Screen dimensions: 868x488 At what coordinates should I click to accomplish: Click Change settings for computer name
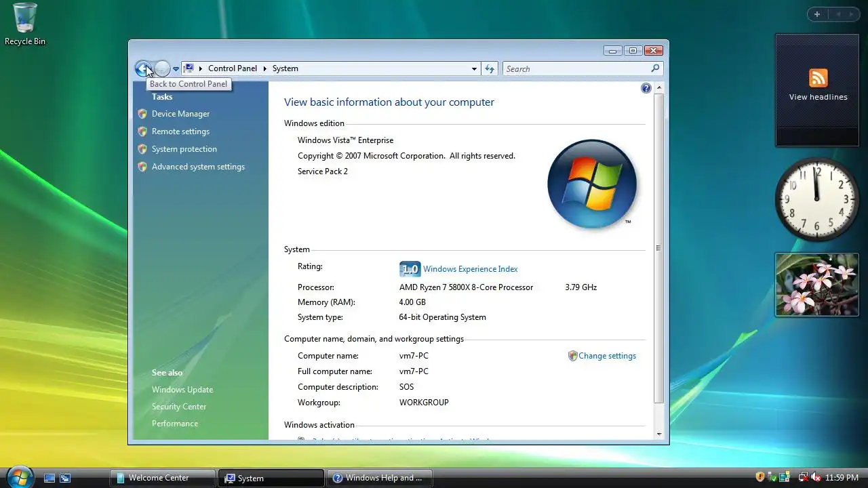(x=607, y=356)
